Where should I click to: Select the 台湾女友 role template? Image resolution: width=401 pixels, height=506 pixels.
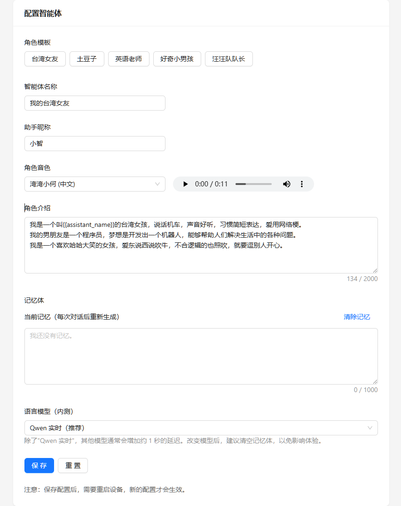45,59
